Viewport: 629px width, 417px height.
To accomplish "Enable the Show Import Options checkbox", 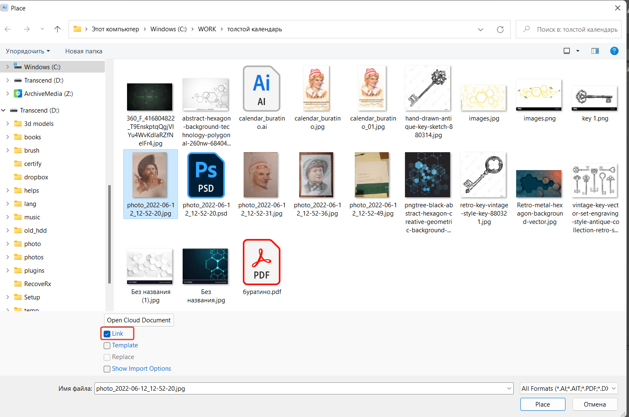I will point(107,369).
